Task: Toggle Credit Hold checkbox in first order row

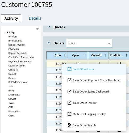Action: pyautogui.click(x=119, y=63)
